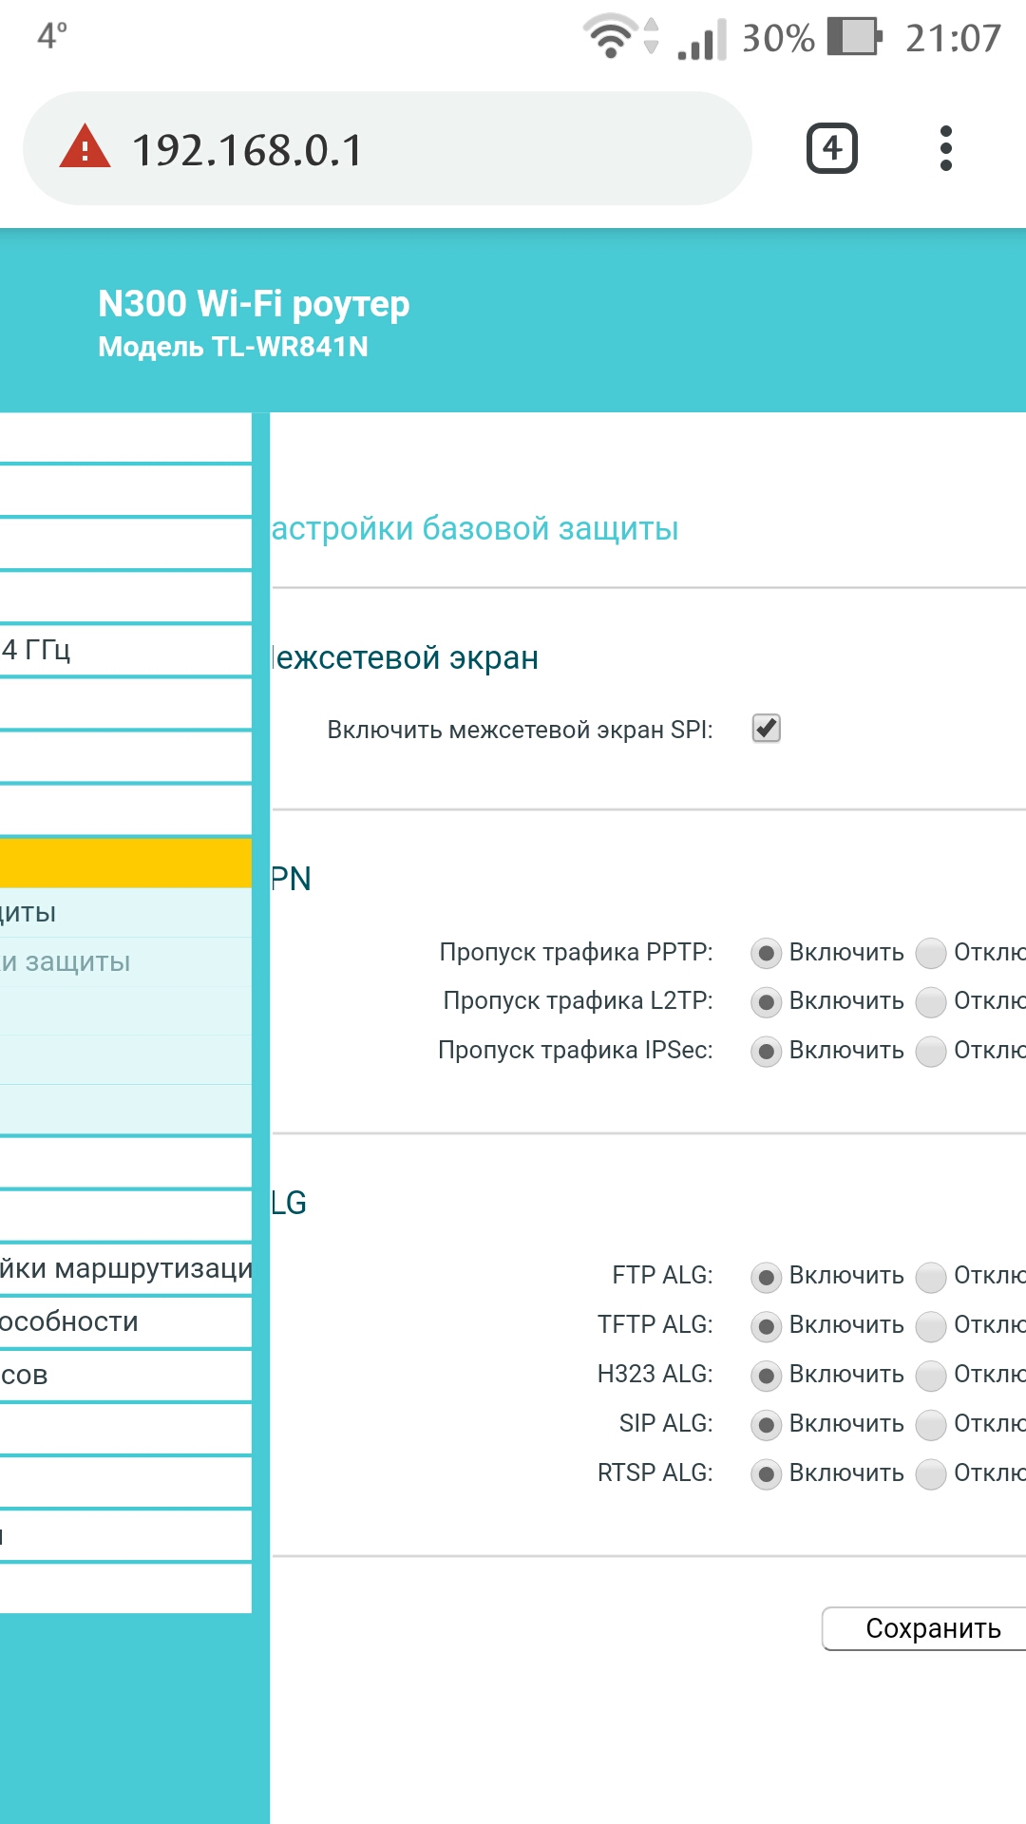Image resolution: width=1026 pixels, height=1824 pixels.
Task: Click the Сохранить save button
Action: [x=924, y=1628]
